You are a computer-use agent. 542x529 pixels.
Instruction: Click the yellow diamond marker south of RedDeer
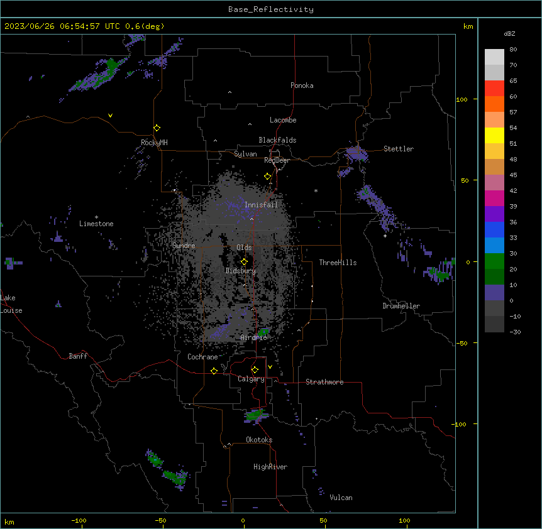[x=268, y=177]
